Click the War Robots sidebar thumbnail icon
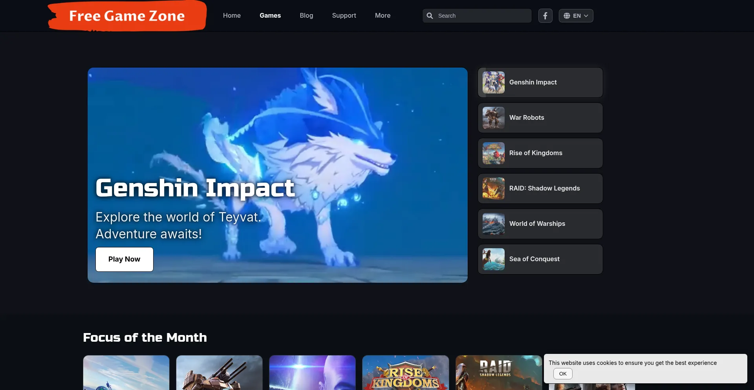This screenshot has height=390, width=754. [493, 118]
